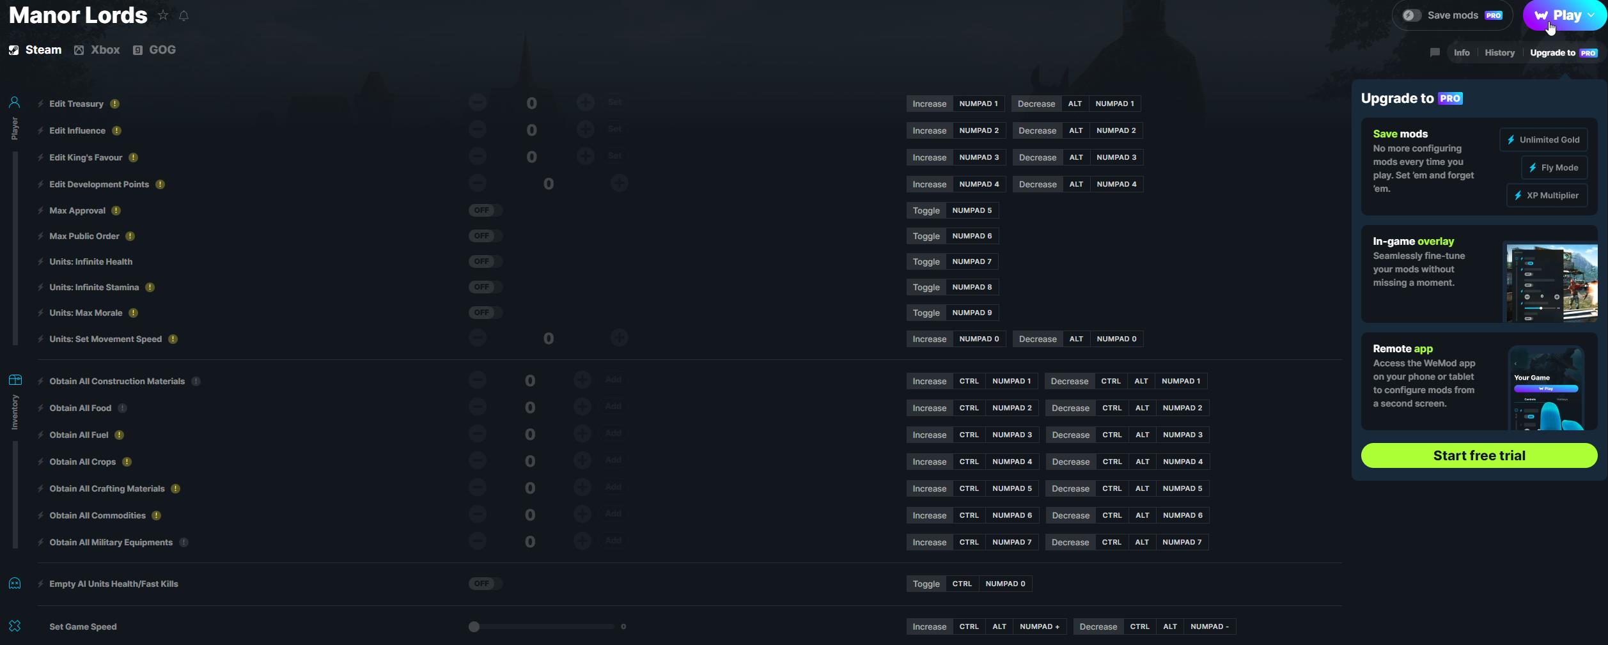The width and height of the screenshot is (1608, 645).
Task: Click the notification bell icon
Action: click(x=184, y=16)
